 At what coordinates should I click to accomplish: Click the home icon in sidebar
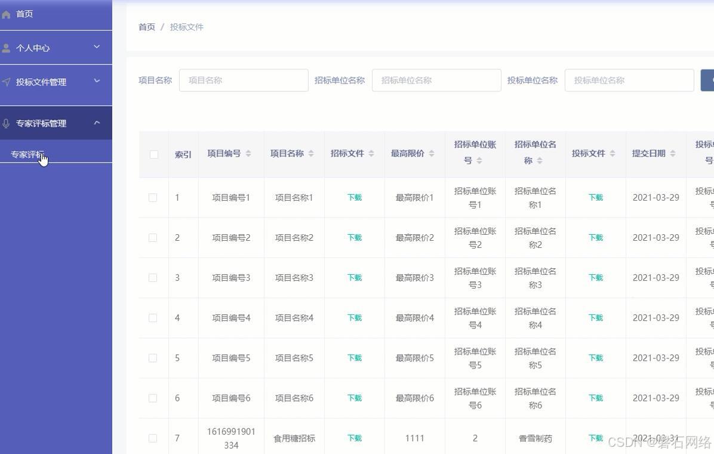click(6, 14)
